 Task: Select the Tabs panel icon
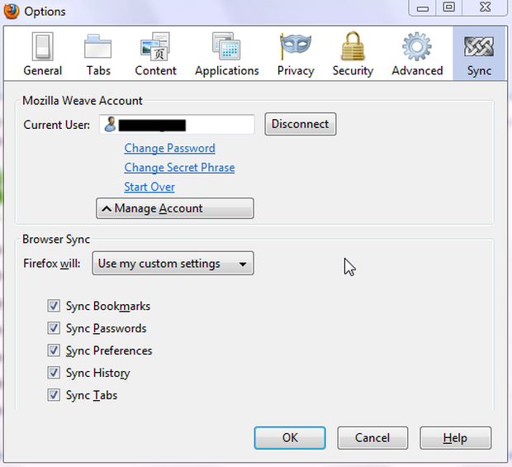[98, 47]
